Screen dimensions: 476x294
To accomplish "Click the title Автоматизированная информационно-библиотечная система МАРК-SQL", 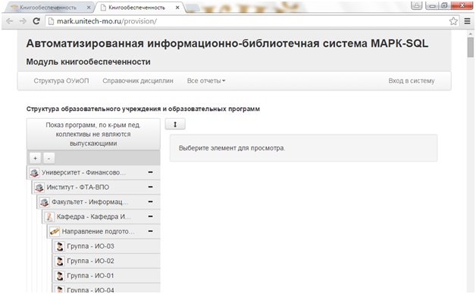I will click(227, 44).
